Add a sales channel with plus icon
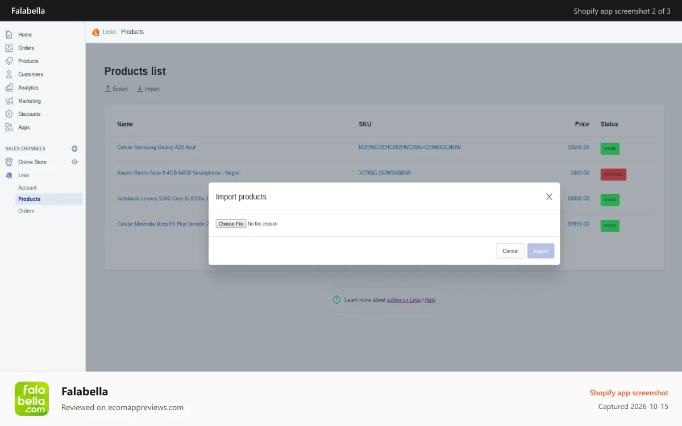Image resolution: width=682 pixels, height=426 pixels. [x=74, y=149]
